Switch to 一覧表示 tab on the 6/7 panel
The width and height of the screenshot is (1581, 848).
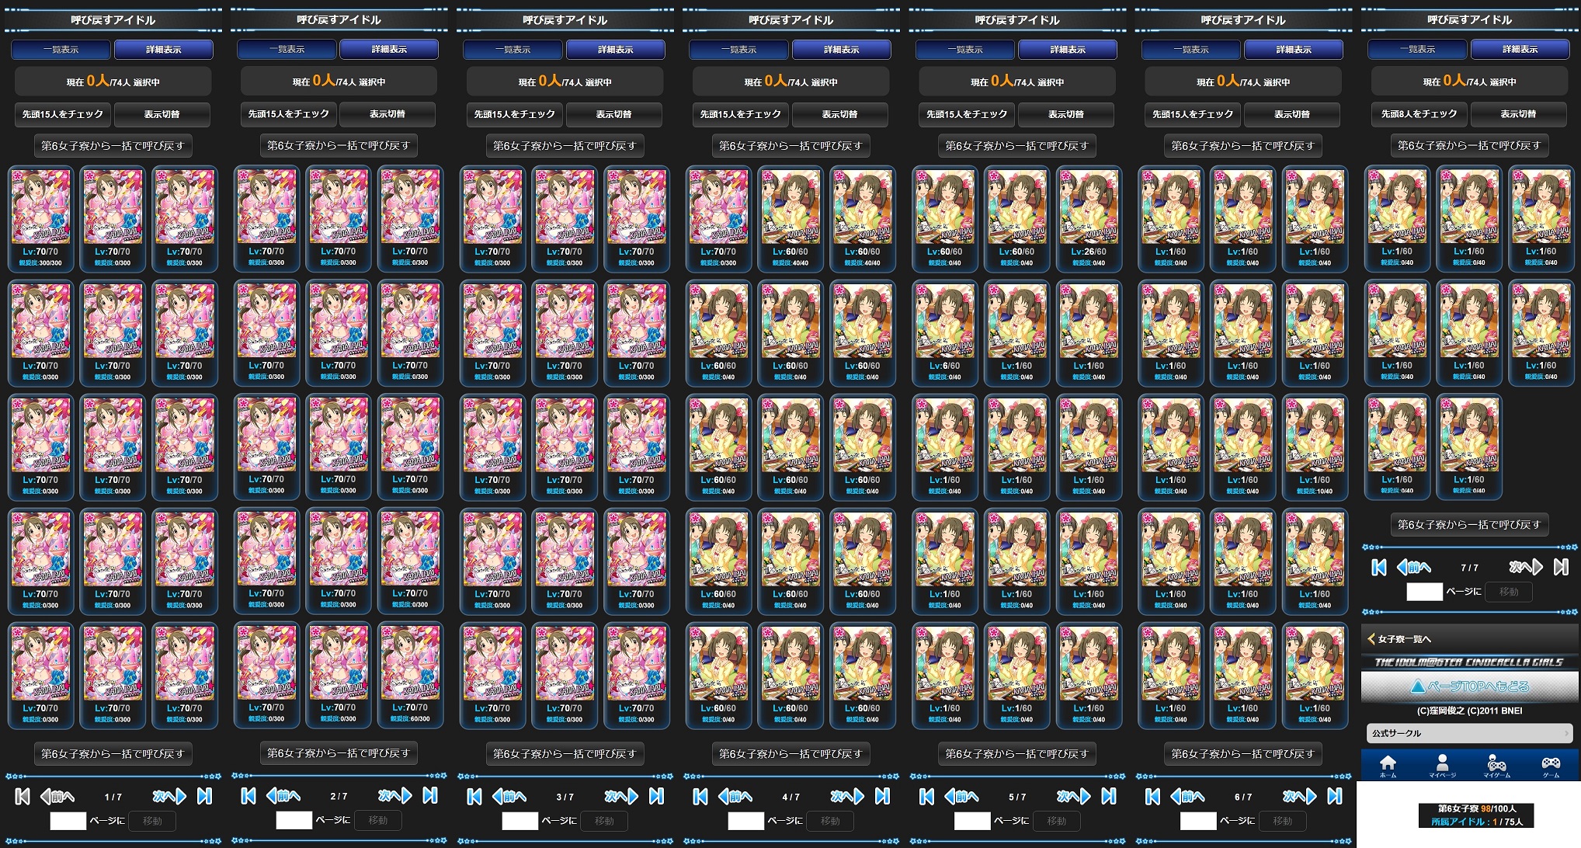1191,50
